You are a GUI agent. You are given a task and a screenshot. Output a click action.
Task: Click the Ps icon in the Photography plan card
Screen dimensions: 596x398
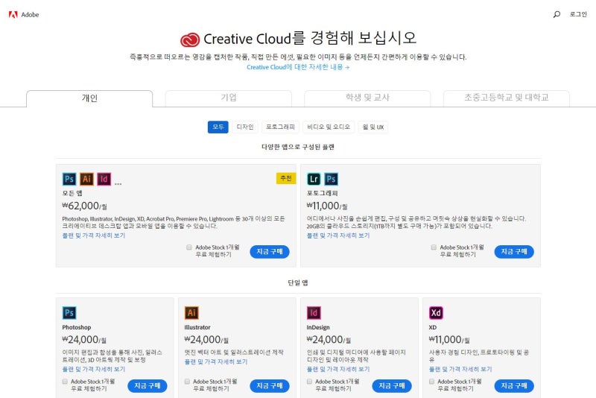click(x=331, y=179)
